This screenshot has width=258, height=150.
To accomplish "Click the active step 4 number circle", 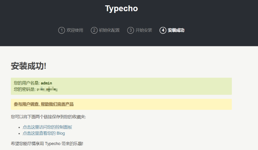I will pyautogui.click(x=163, y=30).
